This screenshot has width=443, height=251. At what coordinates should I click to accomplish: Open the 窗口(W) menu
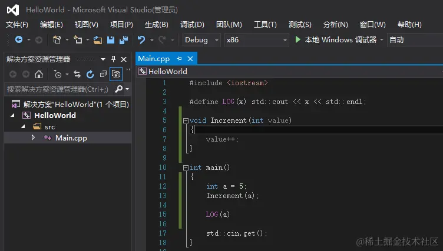coord(373,25)
